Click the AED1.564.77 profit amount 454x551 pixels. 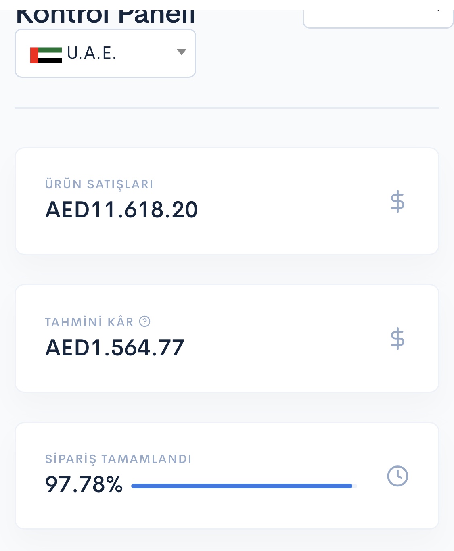coord(115,348)
